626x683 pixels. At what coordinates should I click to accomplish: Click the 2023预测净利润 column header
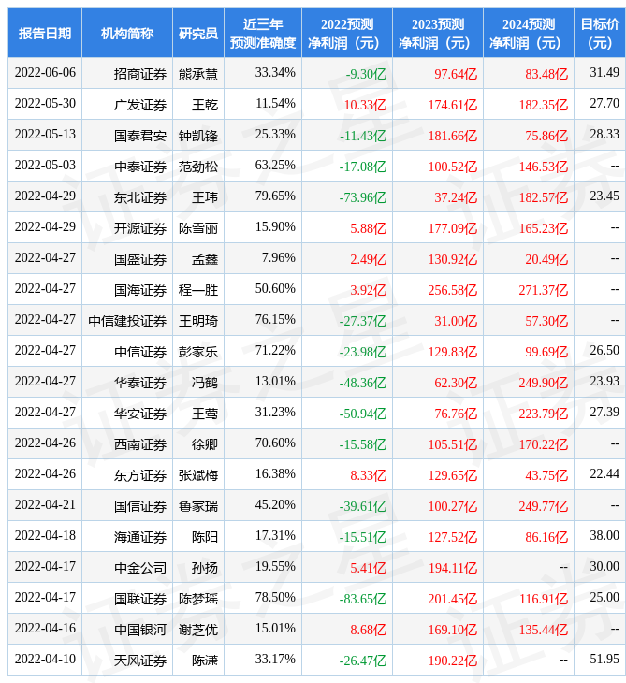point(438,33)
